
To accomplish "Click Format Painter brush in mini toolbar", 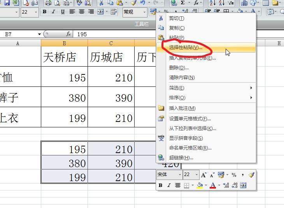I will pos(251,175).
